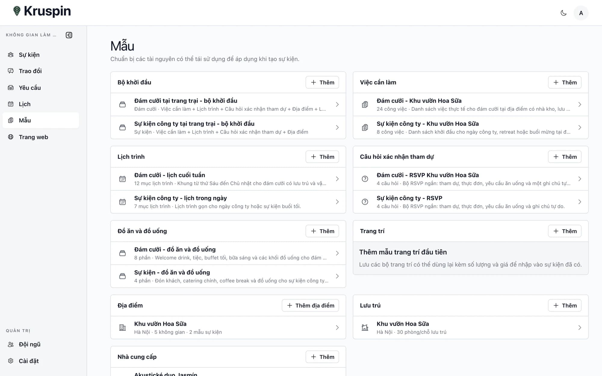This screenshot has height=376, width=602.
Task: Click the Kruspin leaf logo
Action: tap(17, 11)
